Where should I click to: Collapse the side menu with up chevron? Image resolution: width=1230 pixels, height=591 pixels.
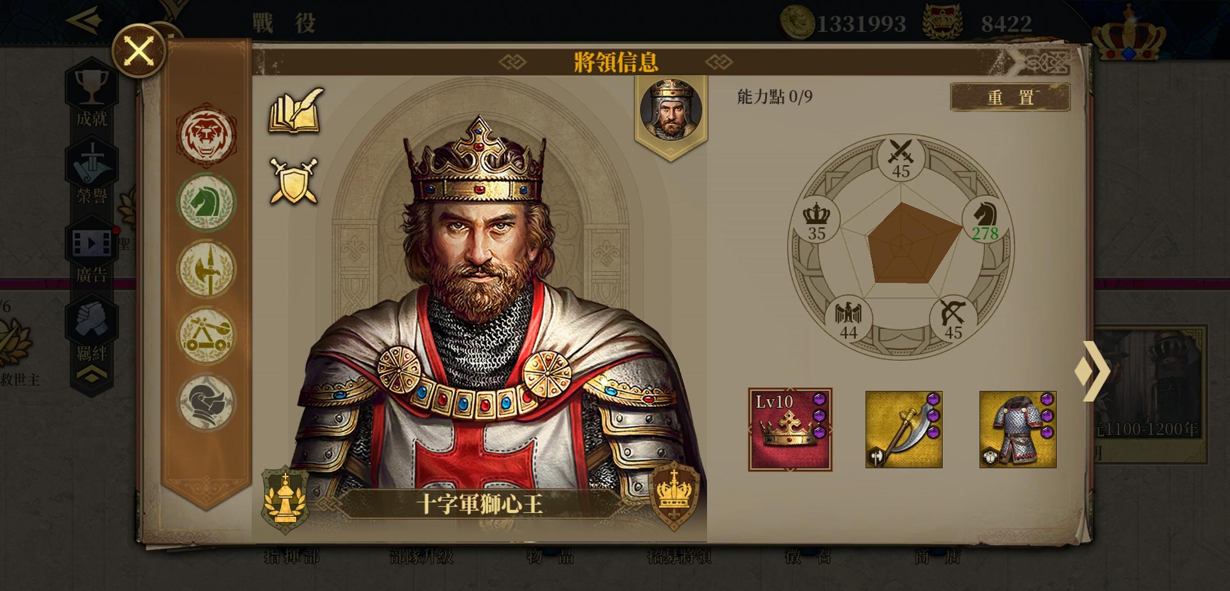[x=92, y=375]
